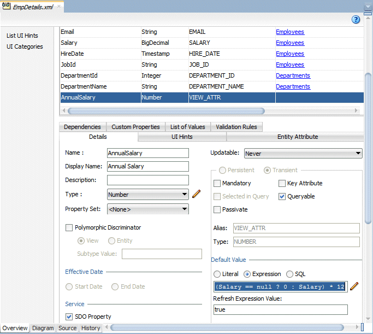
Task: Click the default value expression field
Action: [x=281, y=286]
